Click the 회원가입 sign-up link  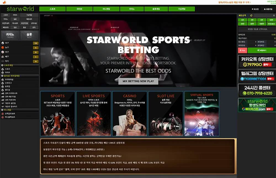[x=268, y=9]
